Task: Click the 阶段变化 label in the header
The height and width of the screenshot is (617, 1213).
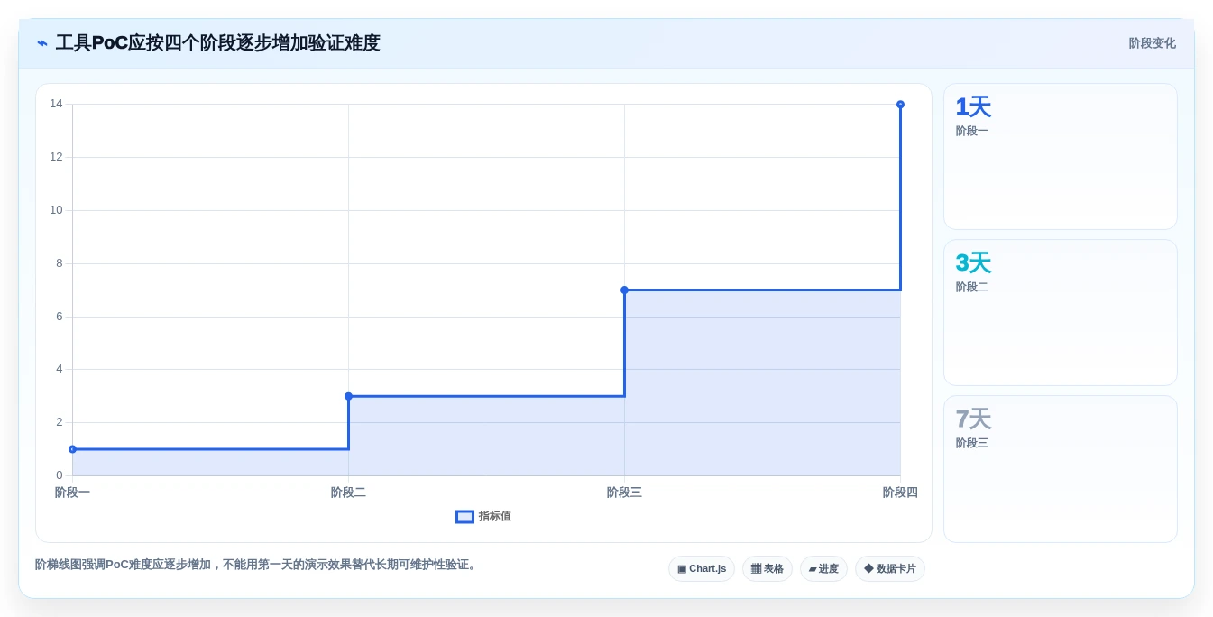Action: pos(1152,43)
